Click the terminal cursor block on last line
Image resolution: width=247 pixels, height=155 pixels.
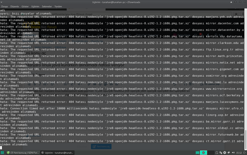tap(1, 148)
